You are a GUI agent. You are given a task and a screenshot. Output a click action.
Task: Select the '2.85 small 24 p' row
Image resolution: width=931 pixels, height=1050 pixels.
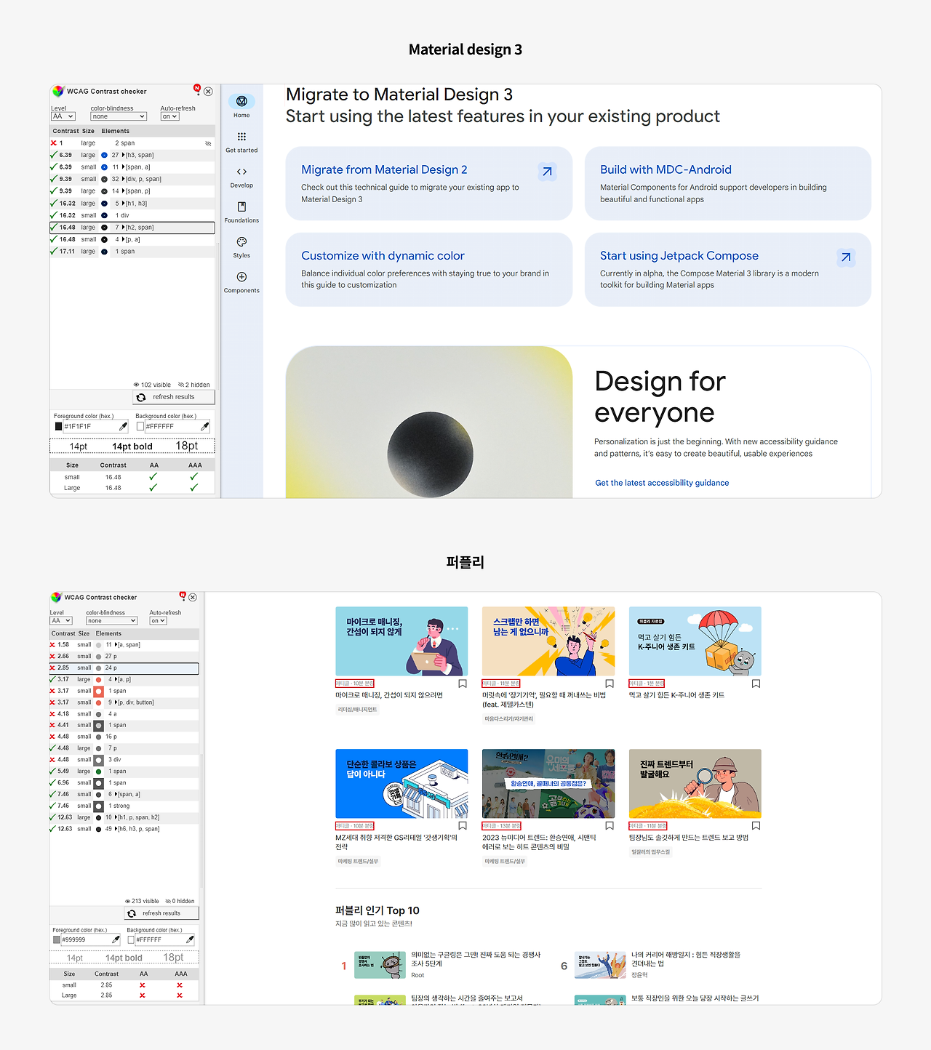pyautogui.click(x=124, y=668)
